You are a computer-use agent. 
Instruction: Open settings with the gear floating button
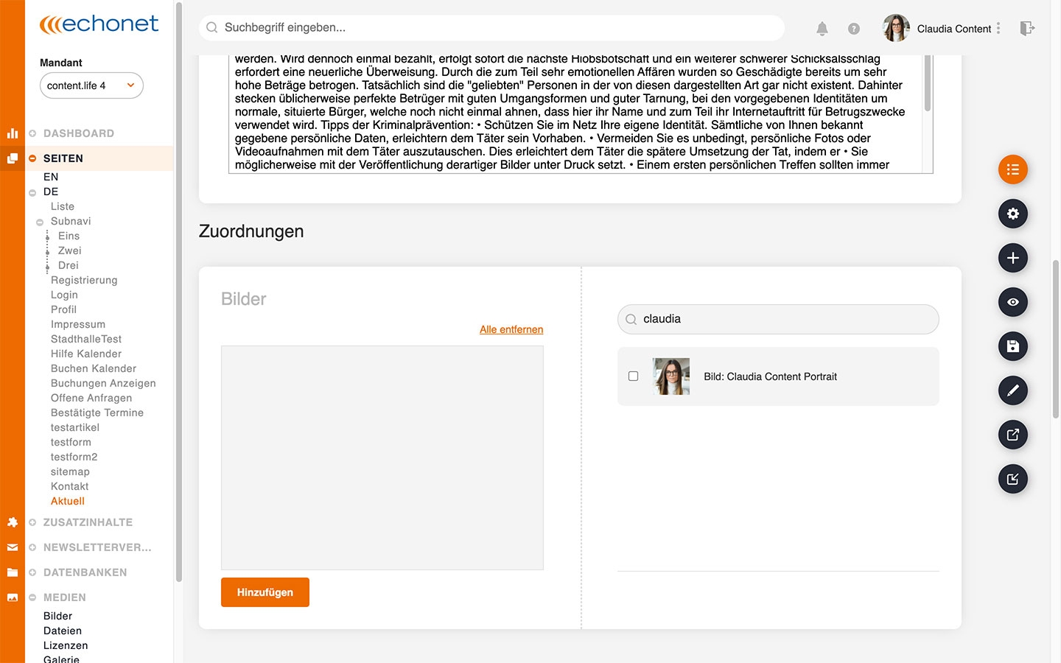[x=1013, y=214]
